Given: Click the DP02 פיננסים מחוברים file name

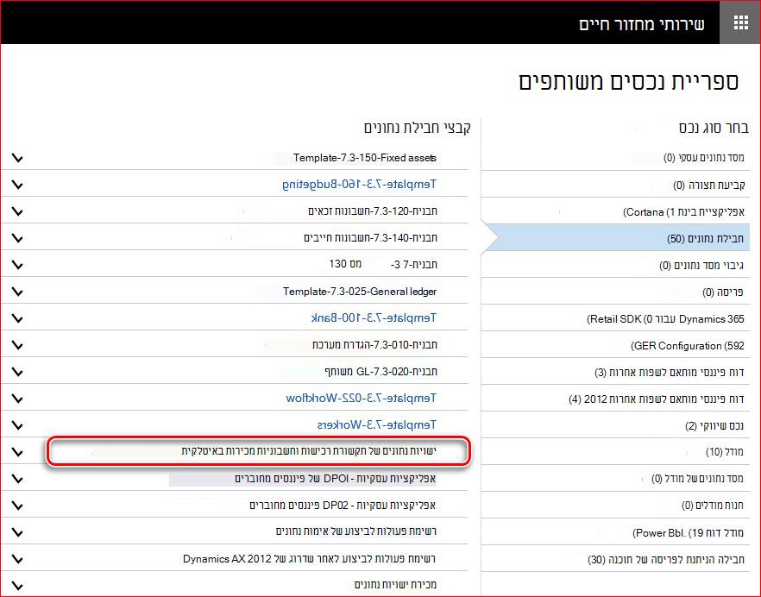Looking at the screenshot, I should click(x=343, y=506).
